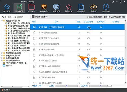This screenshot has width=127, height=92.
Task: Click the 重下题库 refresh button
Action: click(x=7, y=17)
